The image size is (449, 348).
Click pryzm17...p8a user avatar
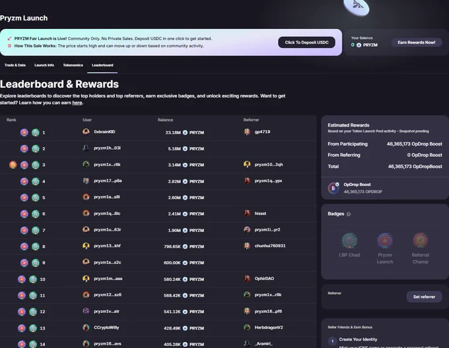[x=86, y=181]
